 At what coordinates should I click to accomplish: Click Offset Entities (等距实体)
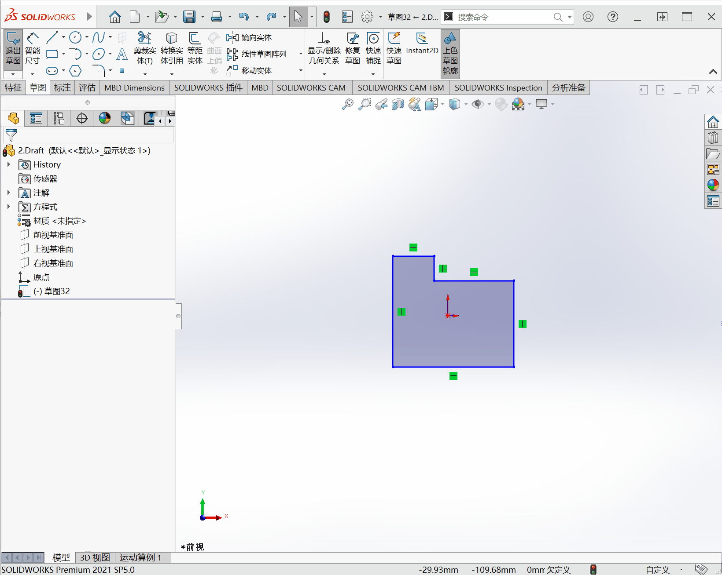[195, 48]
